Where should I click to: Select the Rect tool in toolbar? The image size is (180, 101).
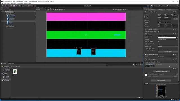[14, 6]
